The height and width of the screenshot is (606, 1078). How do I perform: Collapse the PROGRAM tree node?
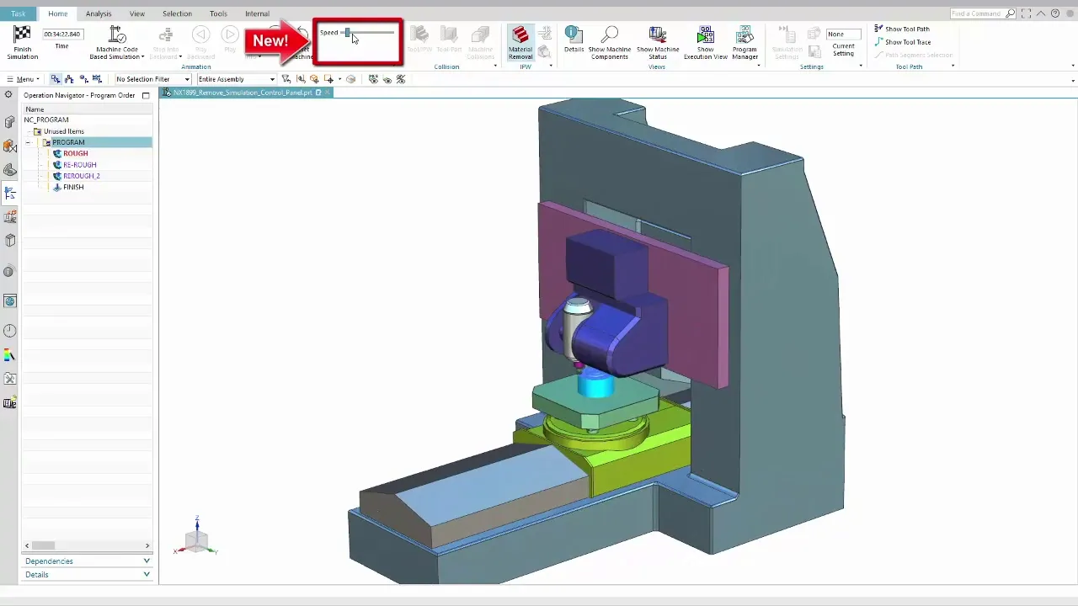[28, 142]
